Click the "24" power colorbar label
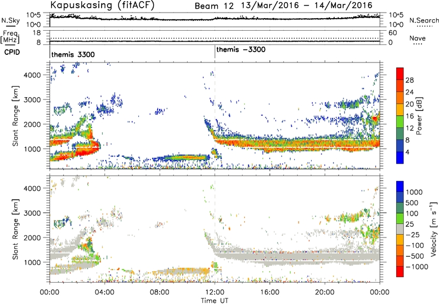Viewport: 439px width, 304px height. pos(409,92)
